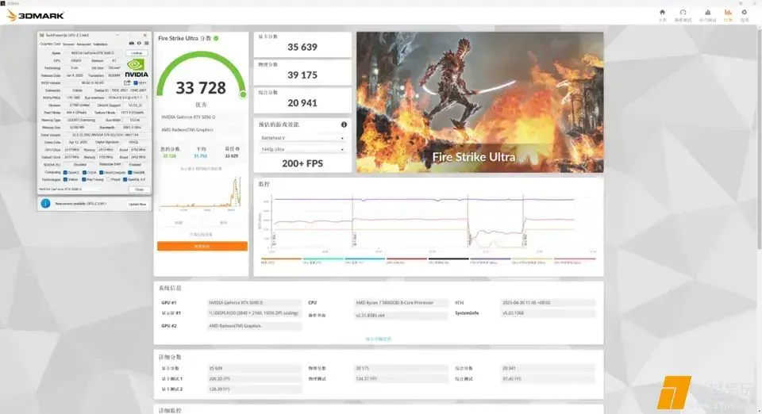
Task: Toggle the DirectCompute checkbox
Action: tap(101, 172)
